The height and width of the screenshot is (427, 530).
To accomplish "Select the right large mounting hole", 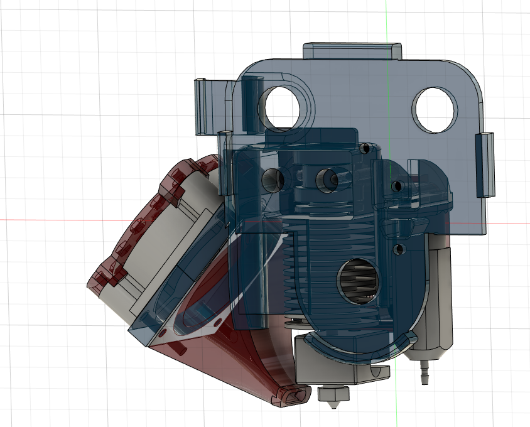I will (x=435, y=109).
